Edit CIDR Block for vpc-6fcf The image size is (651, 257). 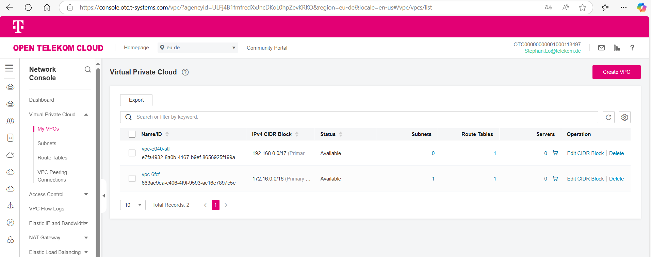point(585,179)
